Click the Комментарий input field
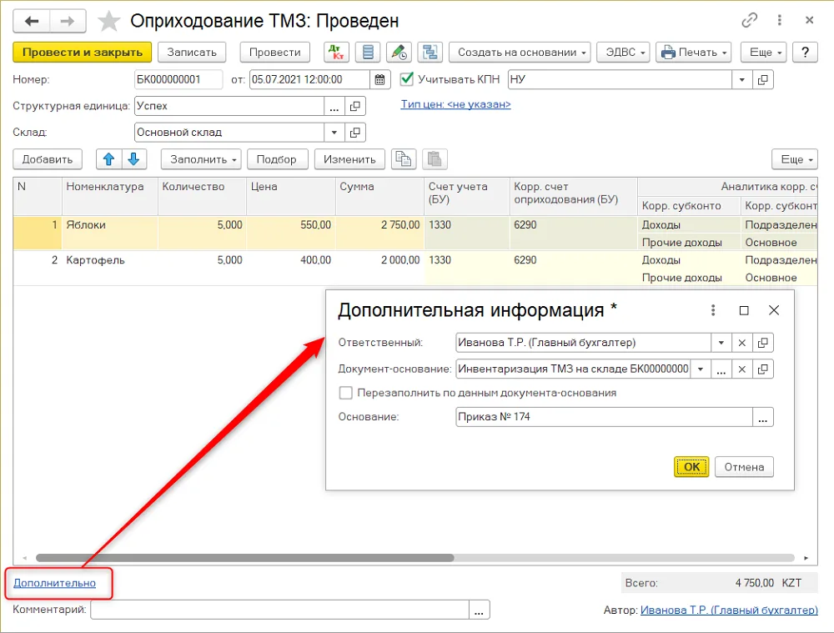The image size is (834, 633). coord(279,610)
